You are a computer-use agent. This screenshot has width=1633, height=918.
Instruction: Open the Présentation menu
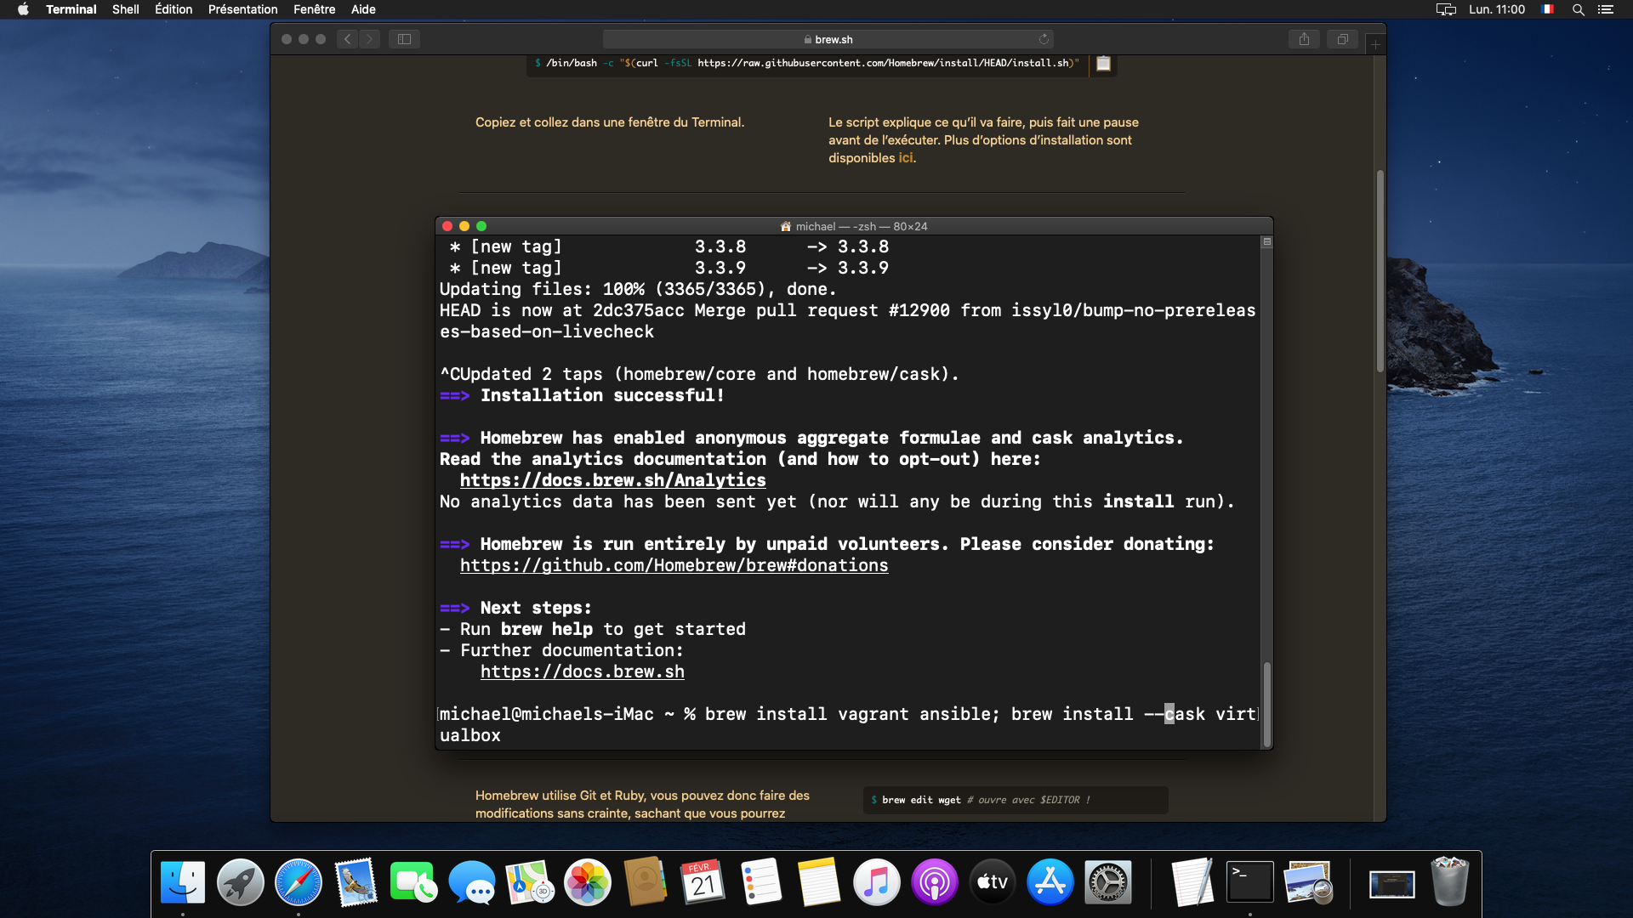pyautogui.click(x=243, y=9)
